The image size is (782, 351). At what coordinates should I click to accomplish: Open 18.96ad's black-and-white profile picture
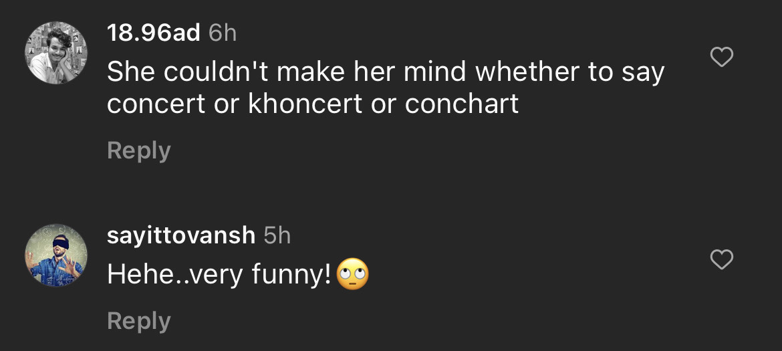click(x=56, y=53)
